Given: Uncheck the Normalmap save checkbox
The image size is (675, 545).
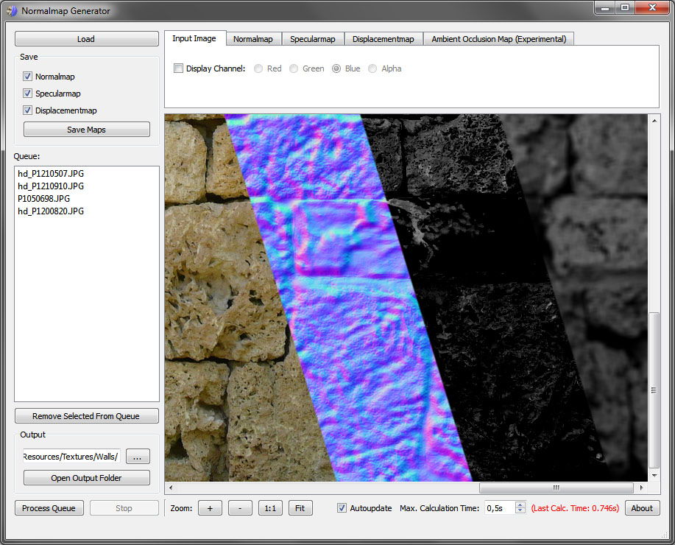Looking at the screenshot, I should 27,77.
